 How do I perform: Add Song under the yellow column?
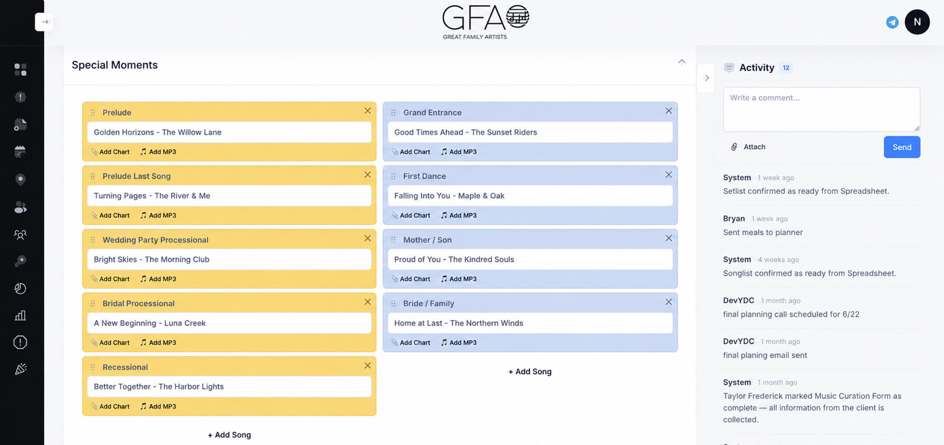click(x=229, y=435)
